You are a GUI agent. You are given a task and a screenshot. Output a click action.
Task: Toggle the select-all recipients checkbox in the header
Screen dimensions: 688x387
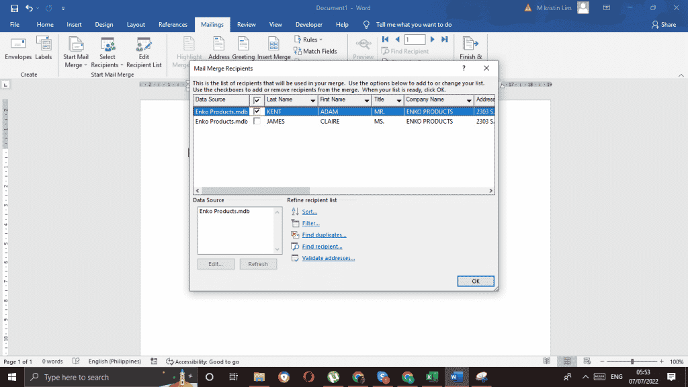point(257,99)
